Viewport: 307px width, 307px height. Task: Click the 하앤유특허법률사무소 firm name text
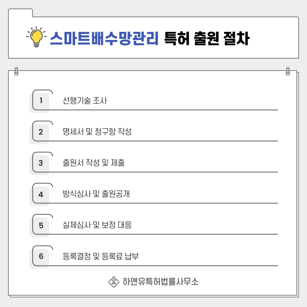click(x=160, y=282)
